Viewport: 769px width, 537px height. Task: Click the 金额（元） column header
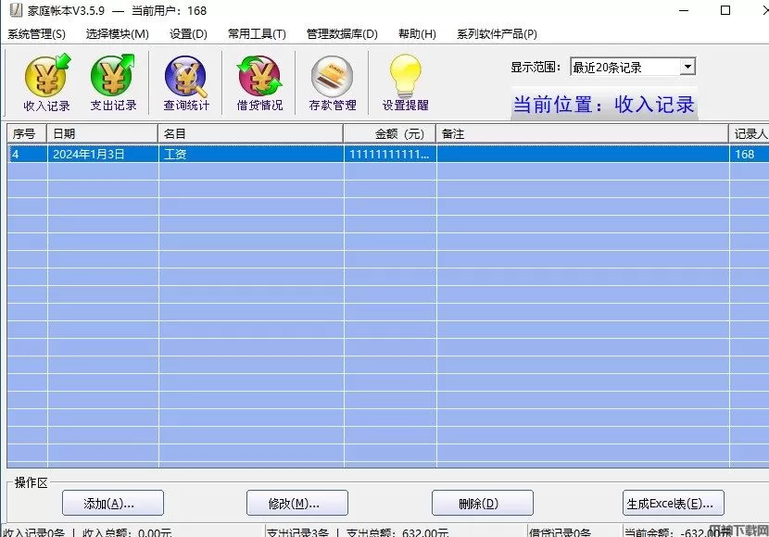click(x=389, y=134)
